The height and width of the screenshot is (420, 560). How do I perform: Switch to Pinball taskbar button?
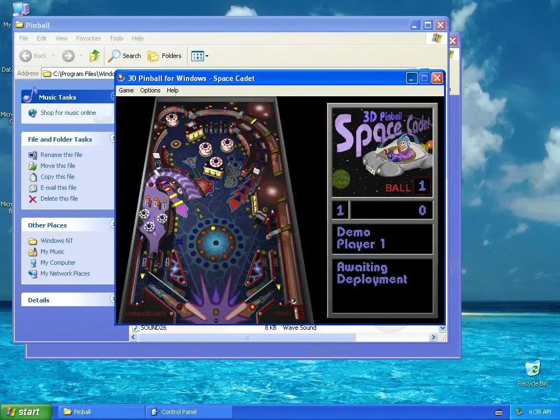[101, 412]
